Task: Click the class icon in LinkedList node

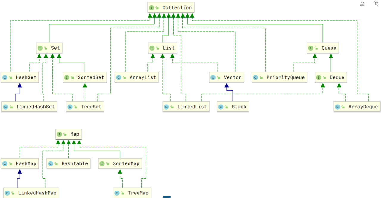Action: pyautogui.click(x=166, y=107)
